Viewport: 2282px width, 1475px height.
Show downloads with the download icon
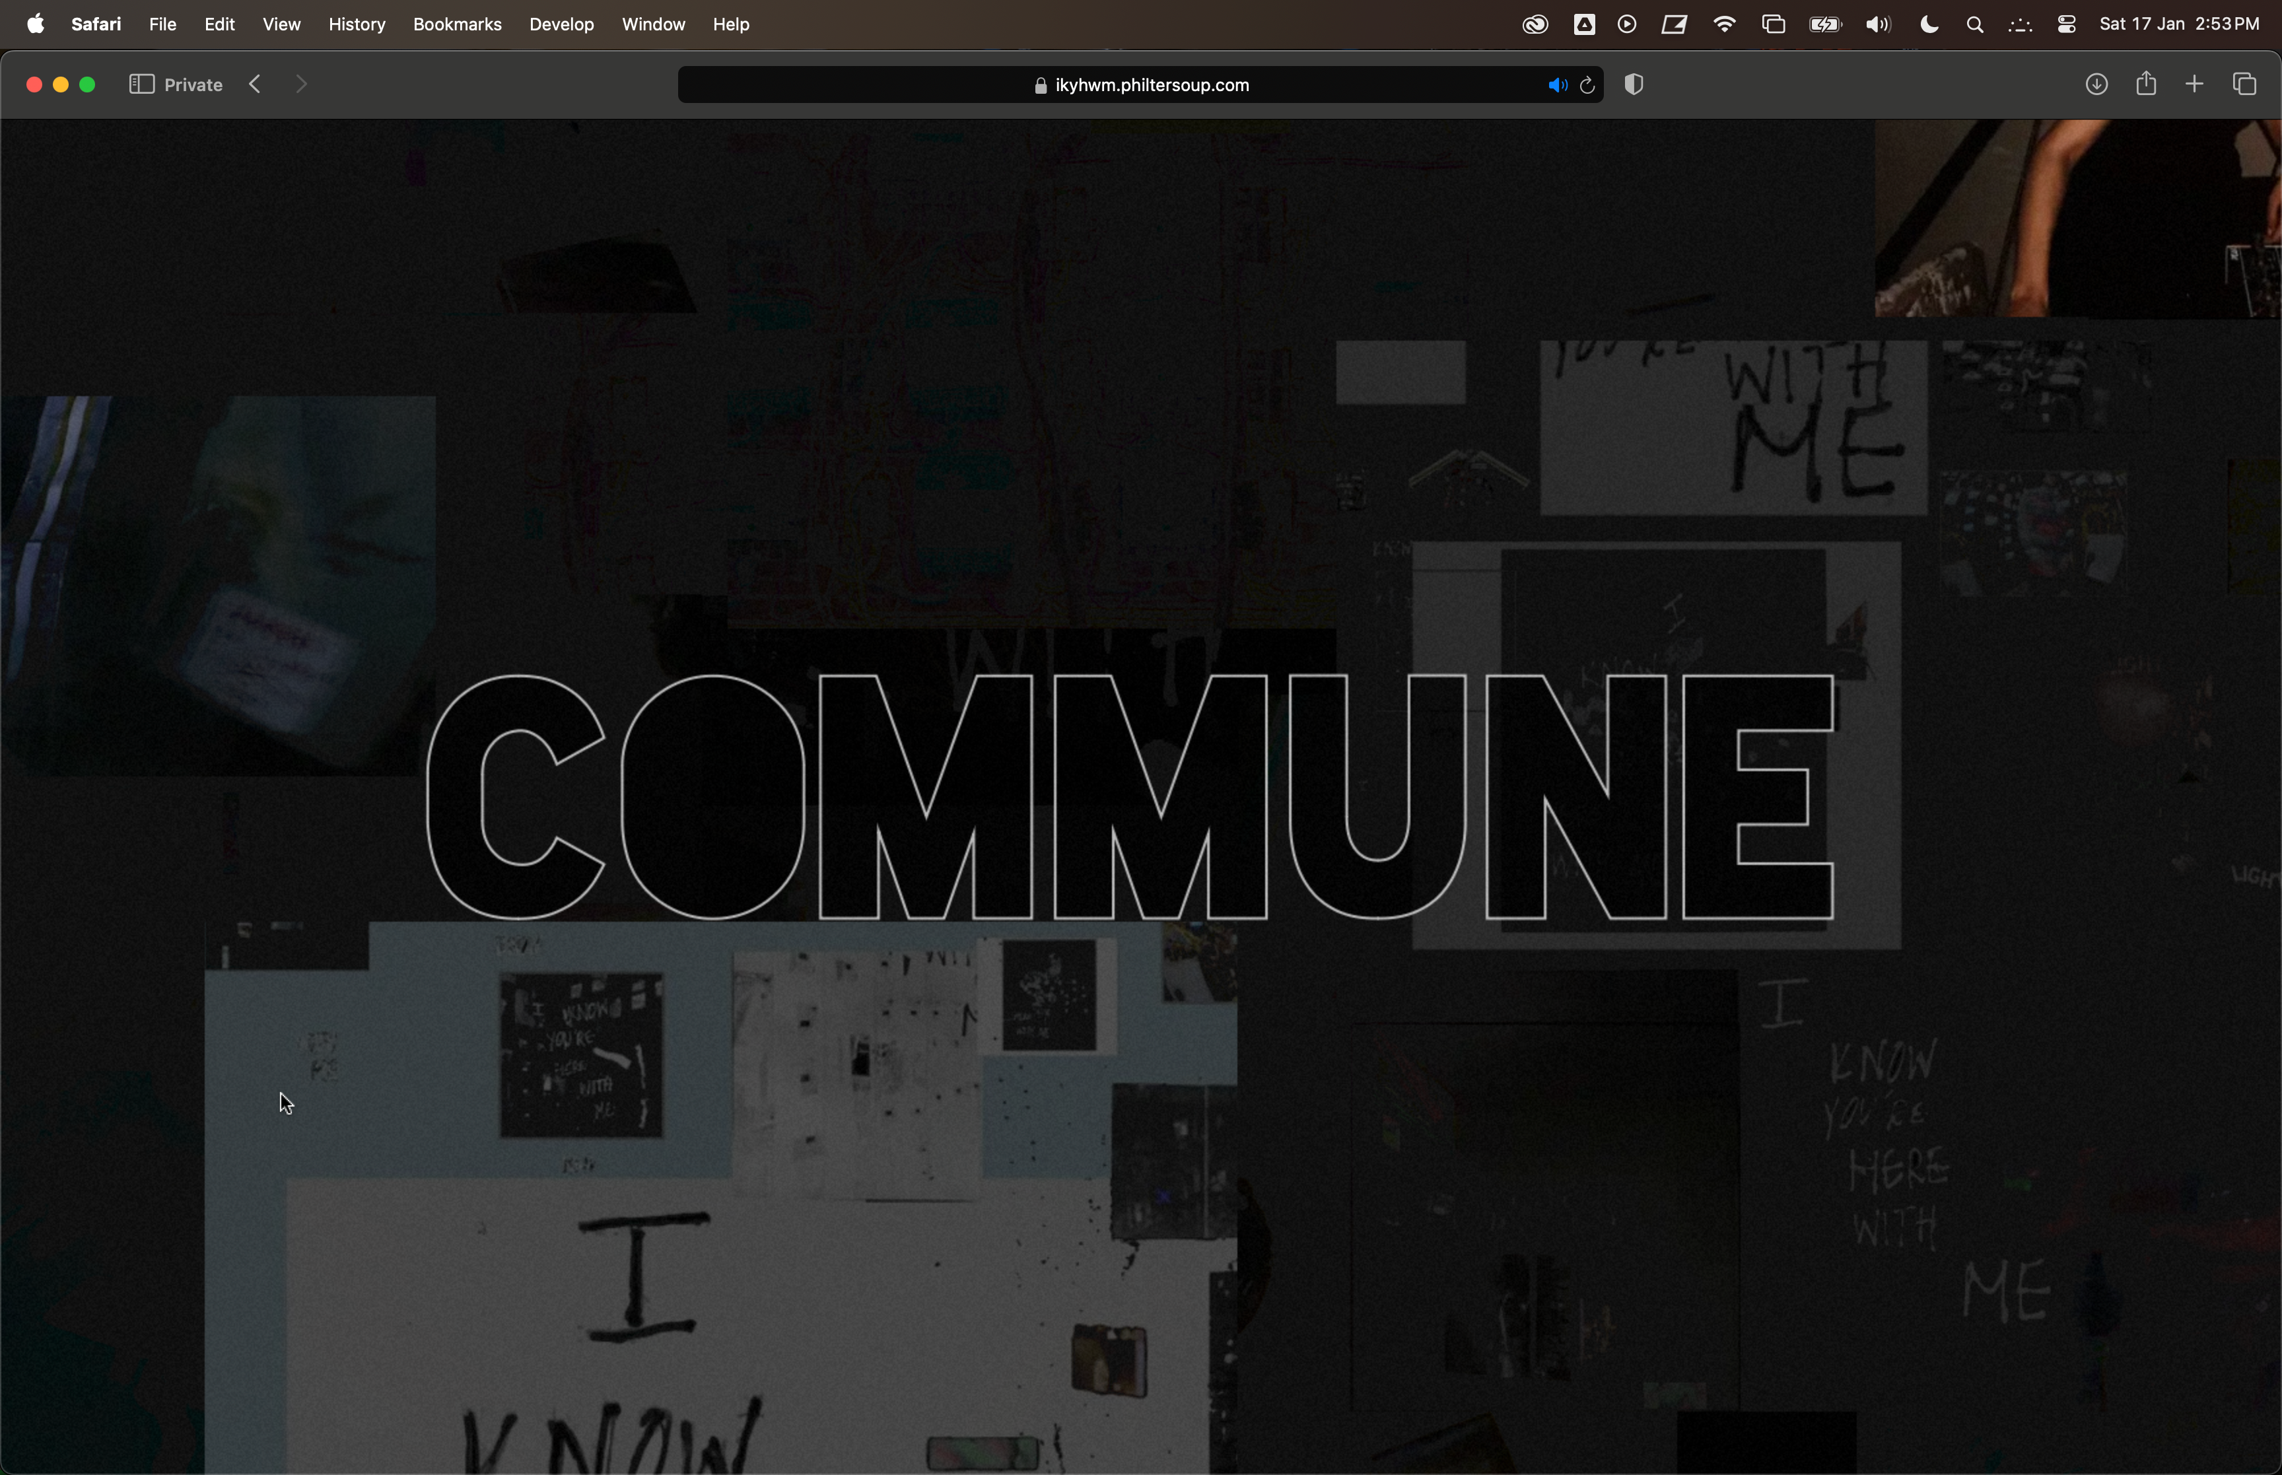tap(2096, 85)
